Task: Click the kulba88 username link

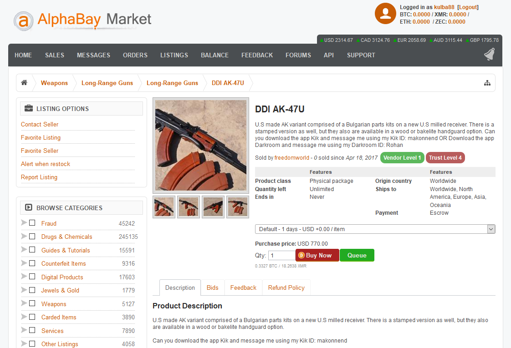Action: pyautogui.click(x=444, y=7)
